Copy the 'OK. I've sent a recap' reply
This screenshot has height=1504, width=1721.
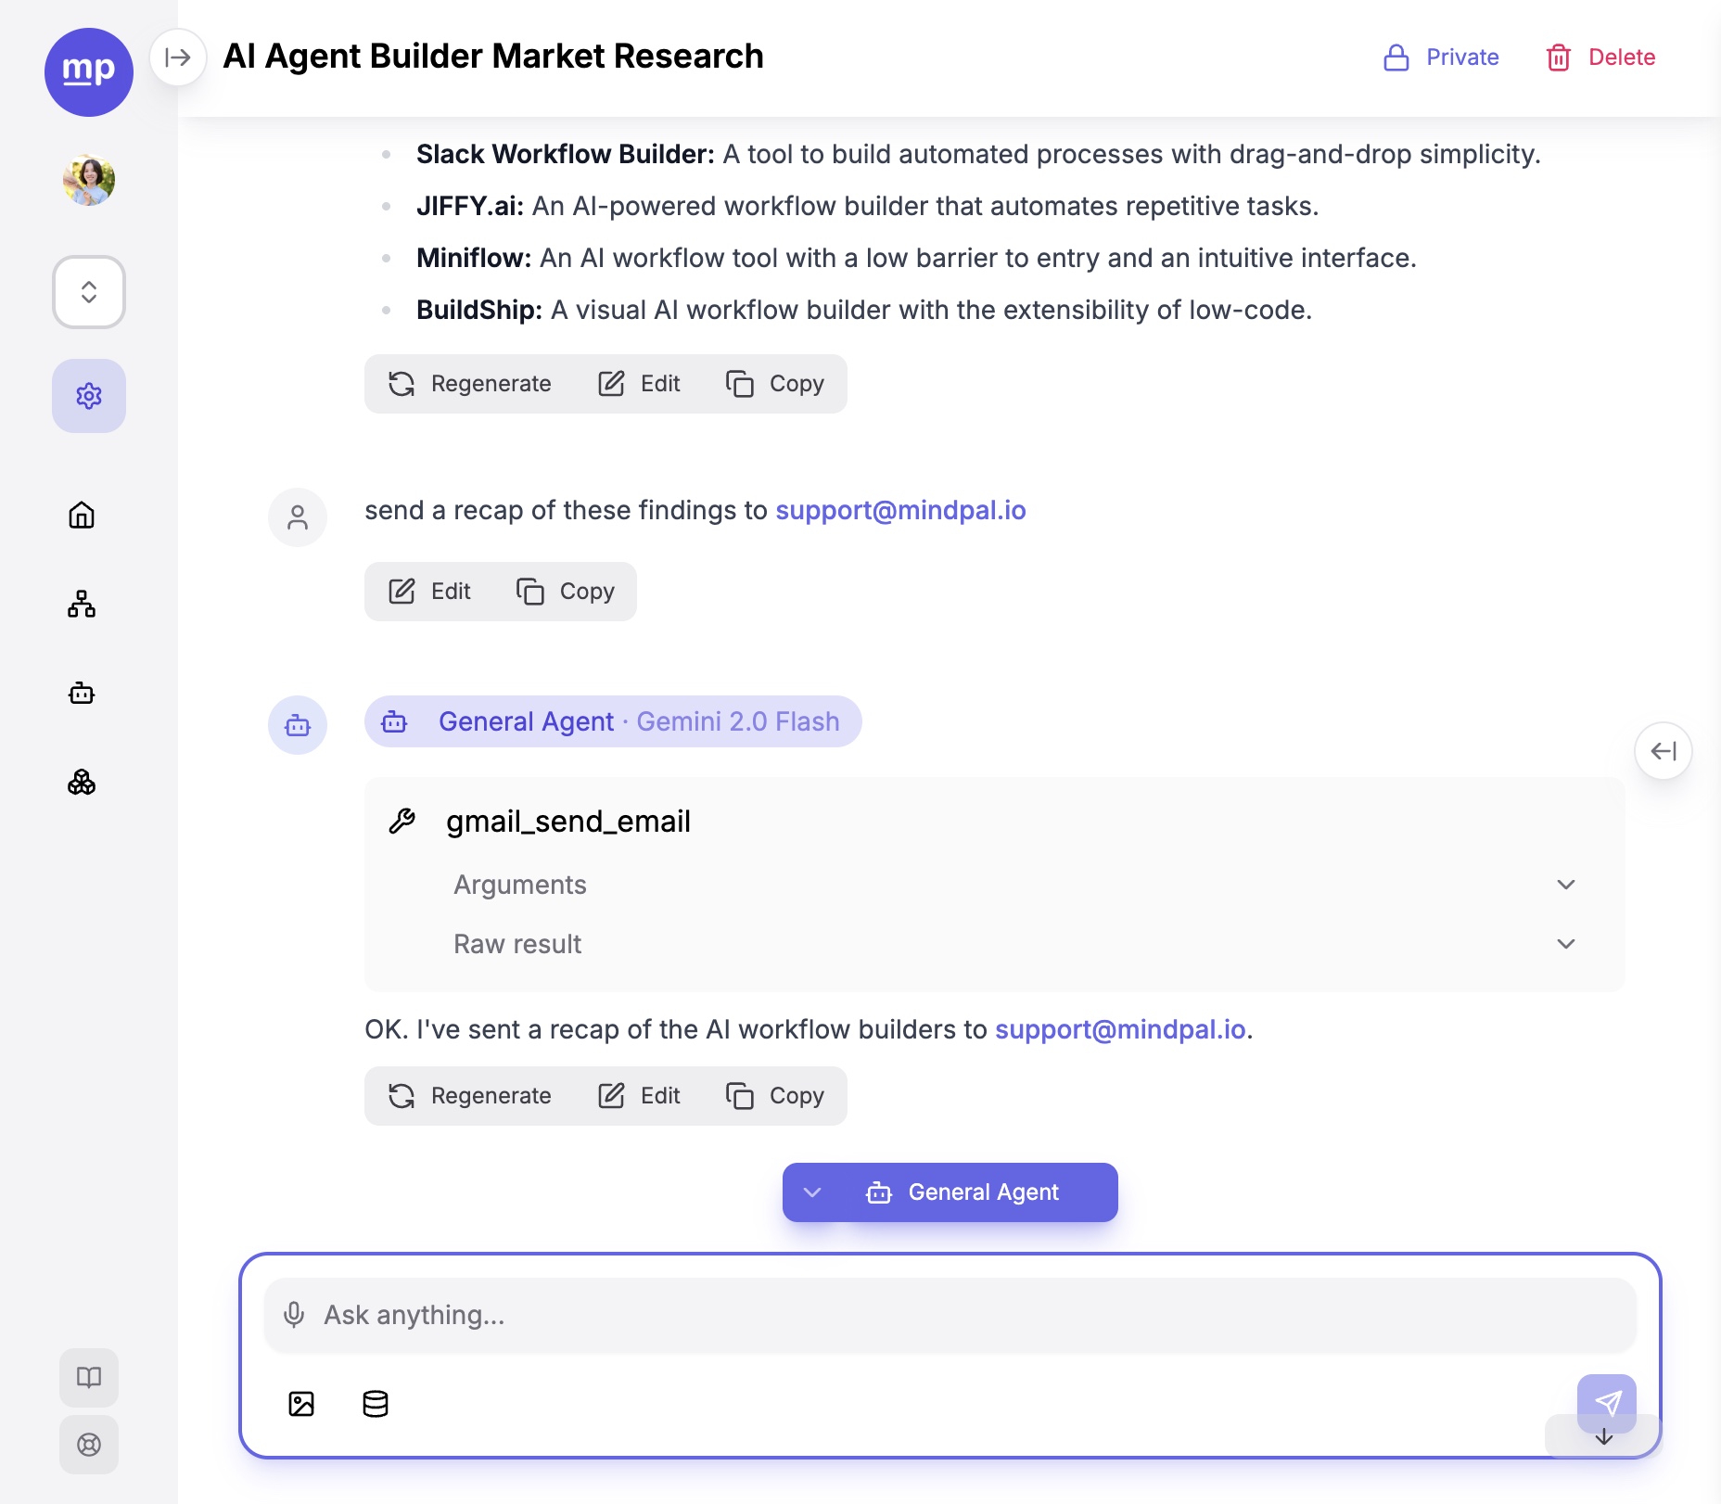[x=775, y=1096]
